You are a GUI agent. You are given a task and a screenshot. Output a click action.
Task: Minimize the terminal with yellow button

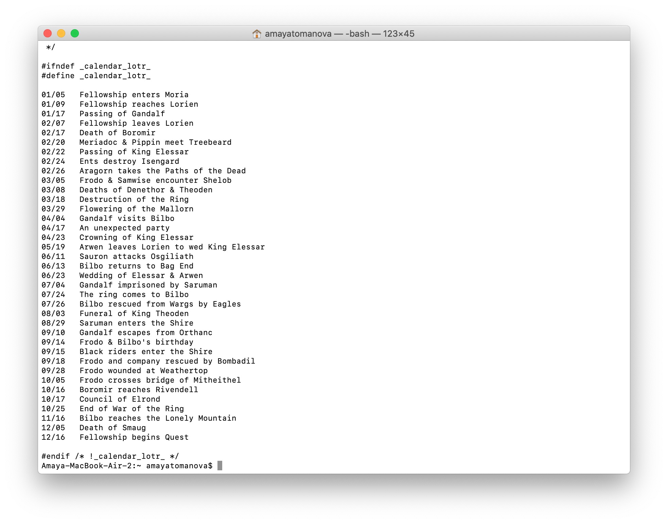pos(61,33)
